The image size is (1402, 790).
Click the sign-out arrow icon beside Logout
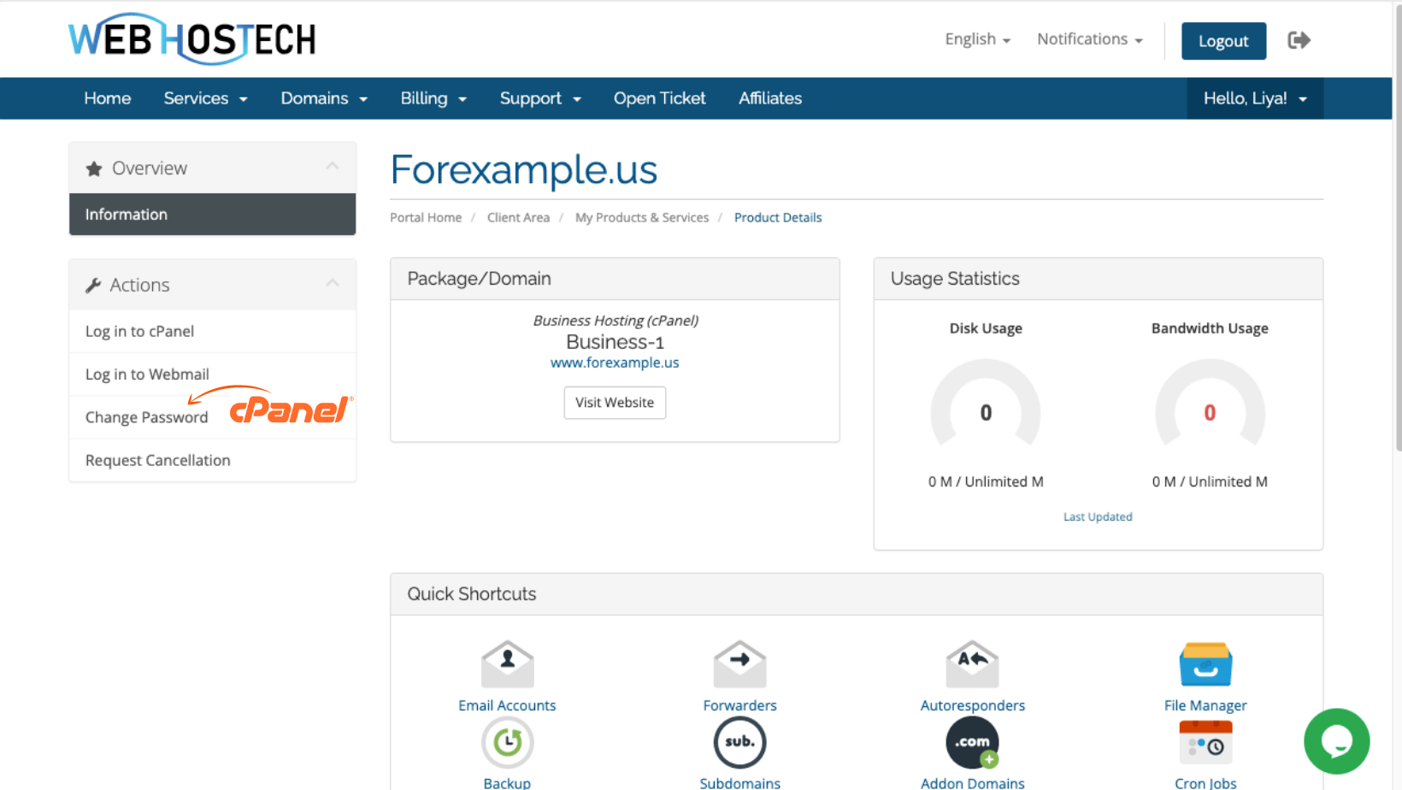[1299, 40]
